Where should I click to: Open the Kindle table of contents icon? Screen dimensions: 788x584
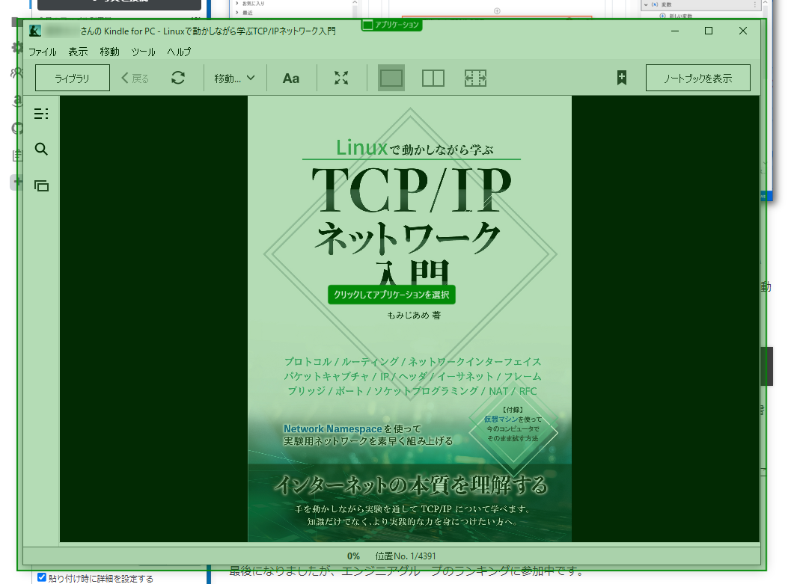(x=41, y=114)
